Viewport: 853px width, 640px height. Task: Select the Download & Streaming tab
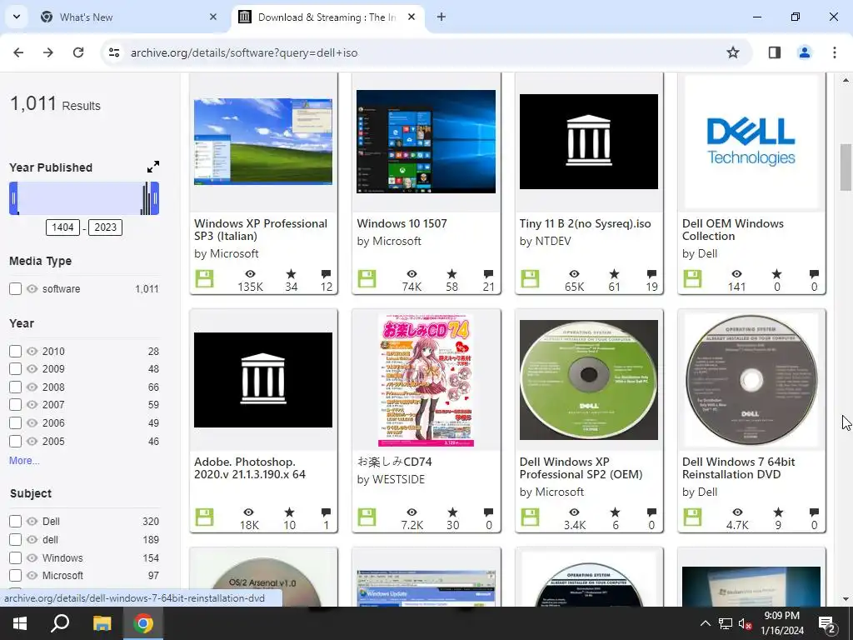pyautogui.click(x=327, y=17)
